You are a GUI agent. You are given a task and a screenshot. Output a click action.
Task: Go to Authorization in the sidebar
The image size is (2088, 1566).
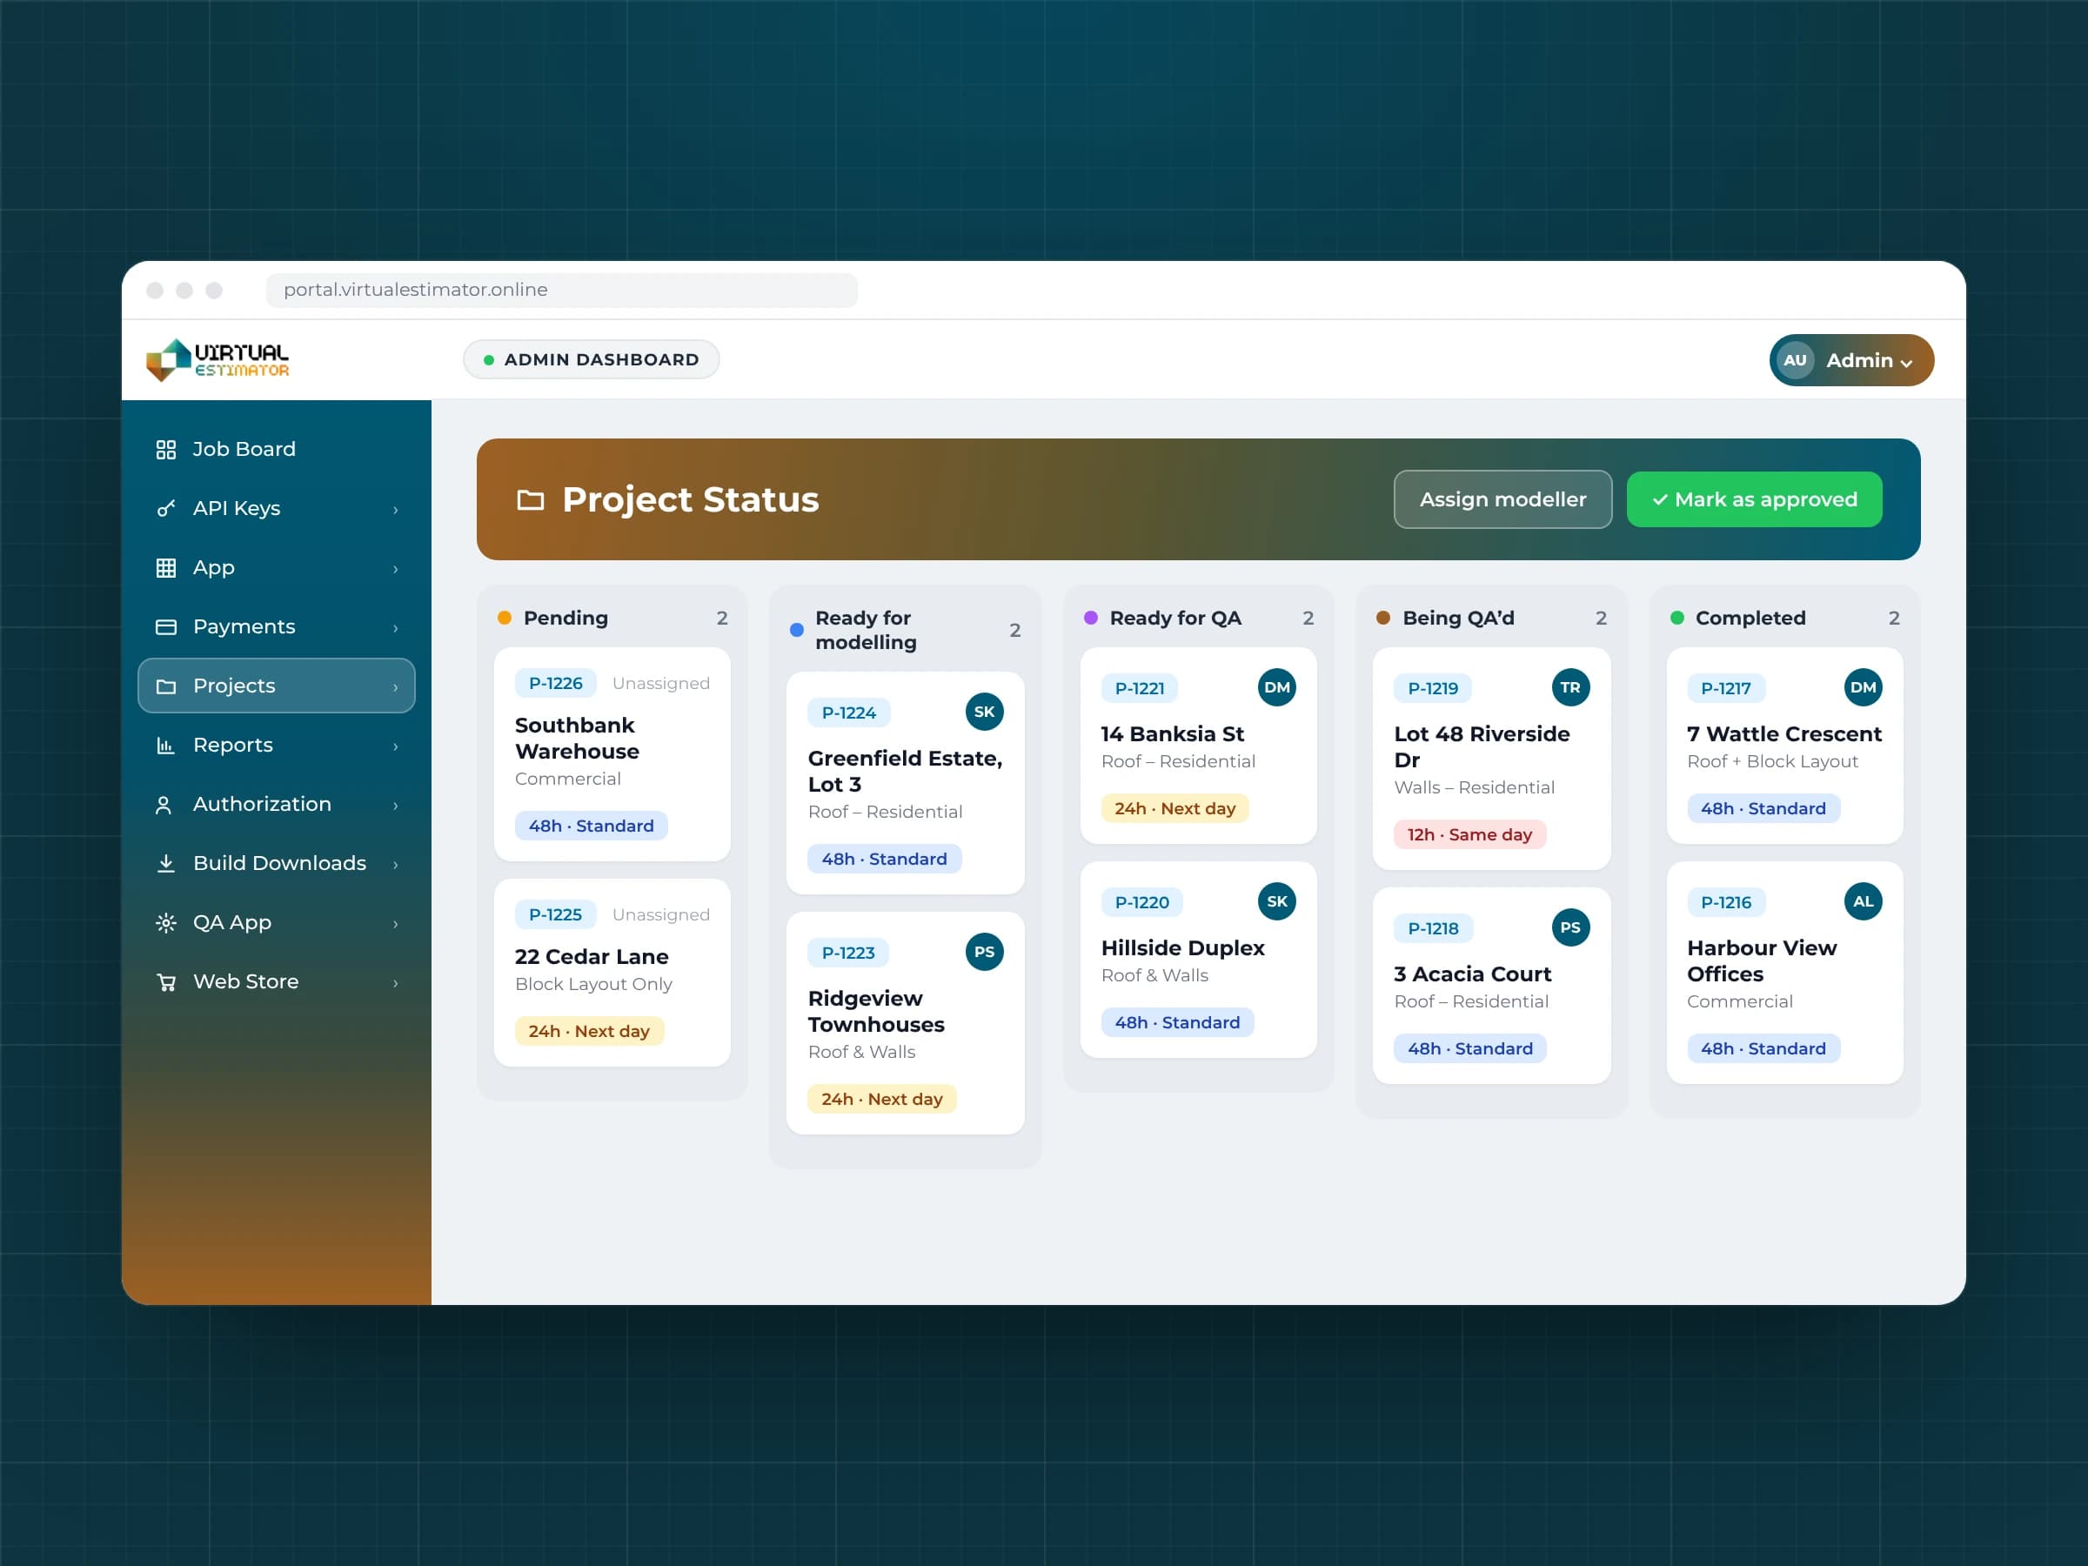click(x=277, y=804)
